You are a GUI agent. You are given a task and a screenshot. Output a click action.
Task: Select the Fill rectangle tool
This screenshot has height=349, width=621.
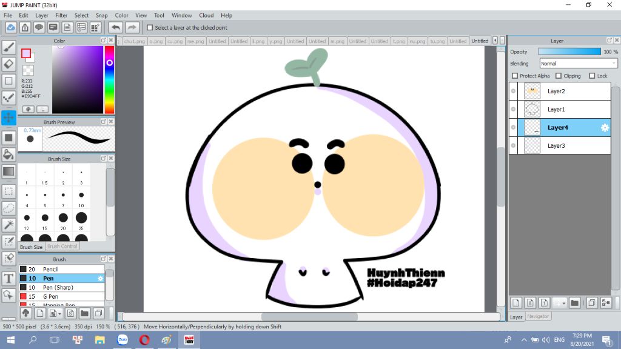coord(8,138)
